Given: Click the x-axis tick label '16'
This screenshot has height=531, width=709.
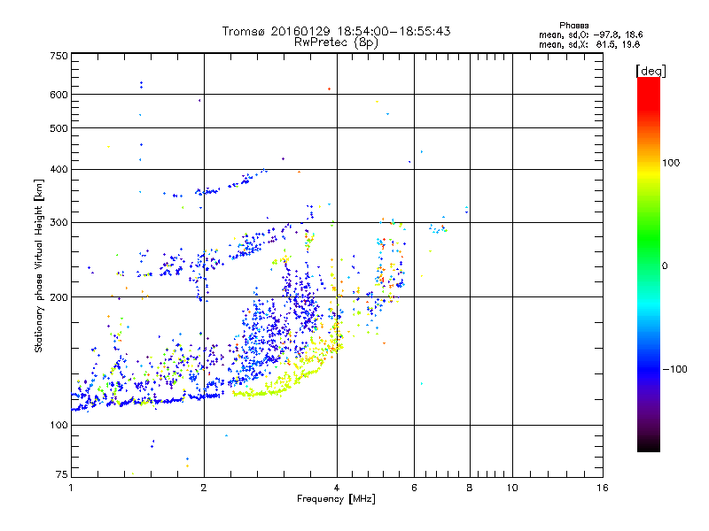Looking at the screenshot, I should 603,488.
